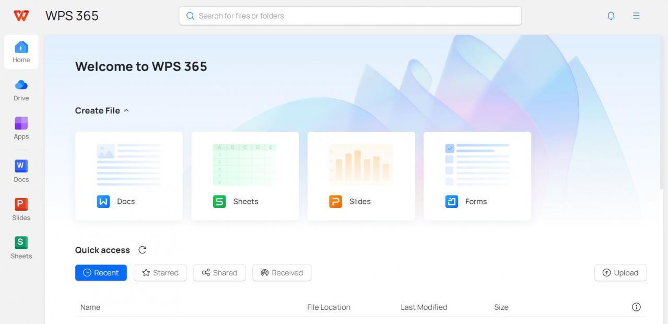Switch to the Starred tab

[160, 273]
